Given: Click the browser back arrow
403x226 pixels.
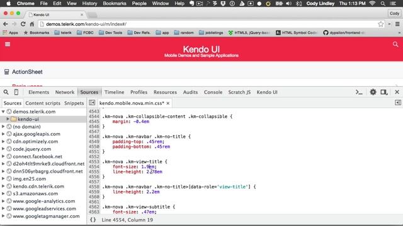Looking at the screenshot, I should coord(6,24).
